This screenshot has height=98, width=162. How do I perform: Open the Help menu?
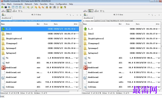click(71, 4)
